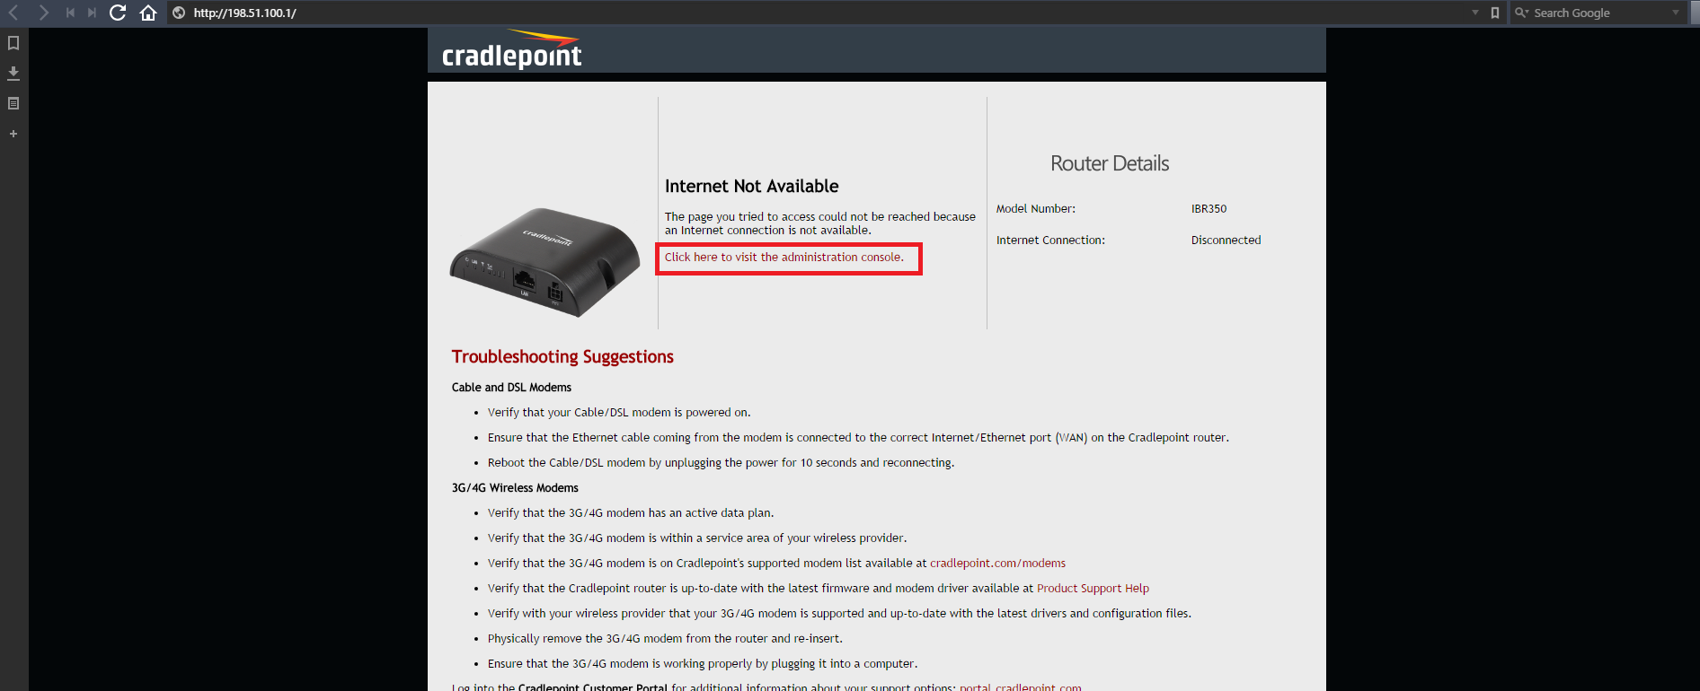Click the site info globe icon
Viewport: 1700px width, 691px height.
[x=179, y=13]
